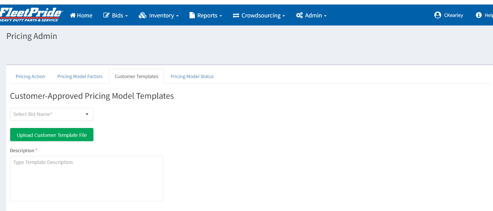Click the Help info circle icon
The width and height of the screenshot is (493, 211).
pos(479,15)
